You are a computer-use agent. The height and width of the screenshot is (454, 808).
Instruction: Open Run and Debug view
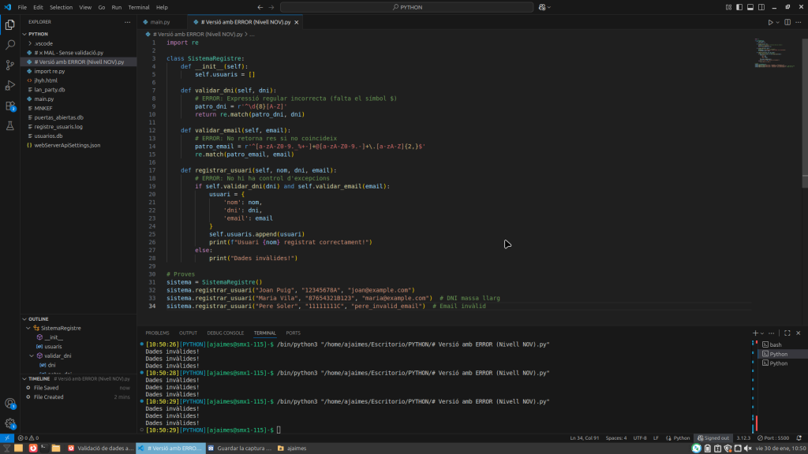10,85
